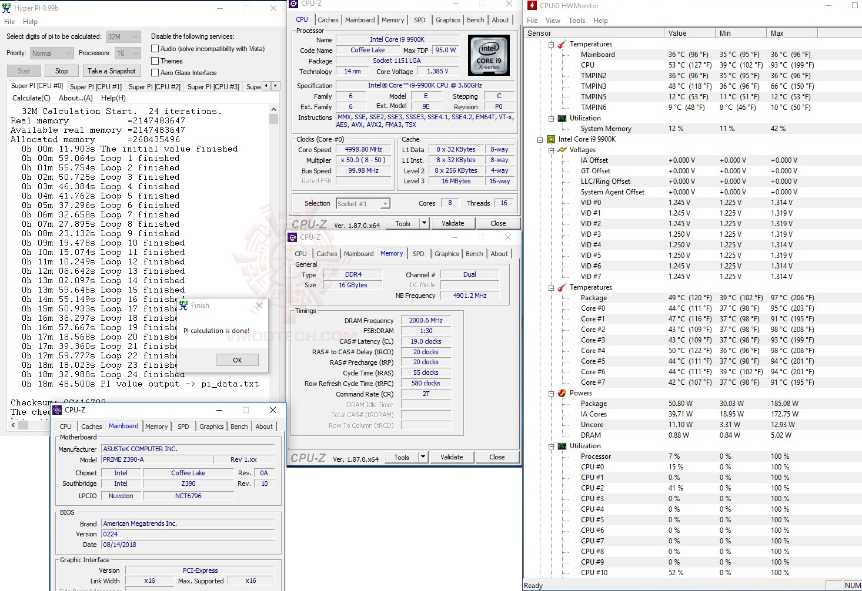Collapse the mainboard Temperatures node
This screenshot has width=862, height=591.
[x=551, y=44]
